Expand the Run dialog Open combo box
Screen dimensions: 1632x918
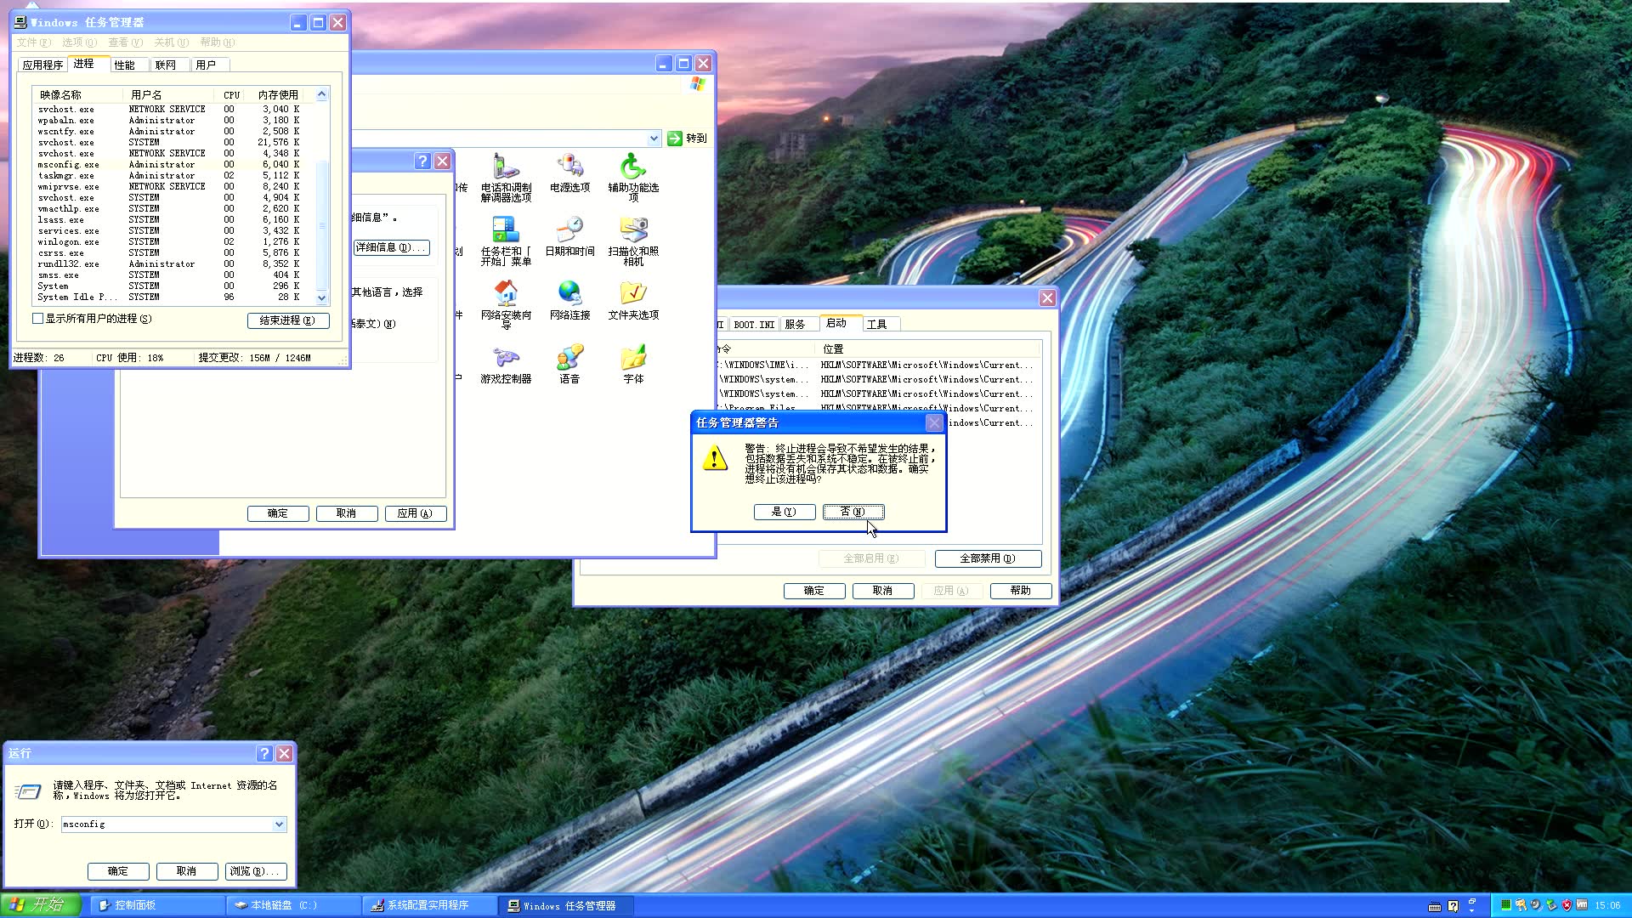pos(279,824)
